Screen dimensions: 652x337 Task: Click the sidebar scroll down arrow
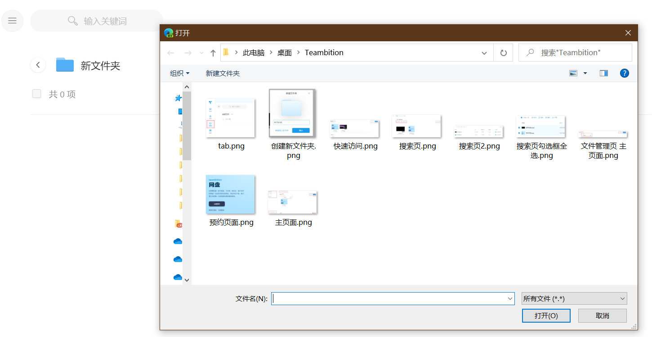187,280
